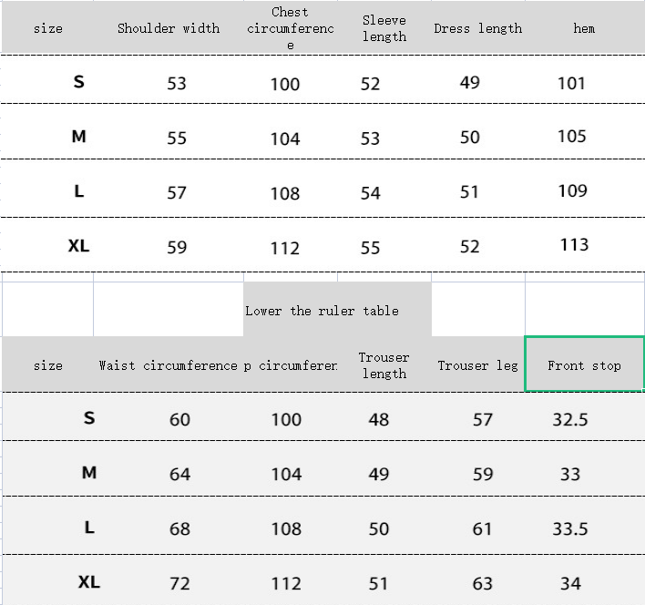Click the Front stop value 32.5
The image size is (645, 605).
(x=570, y=419)
